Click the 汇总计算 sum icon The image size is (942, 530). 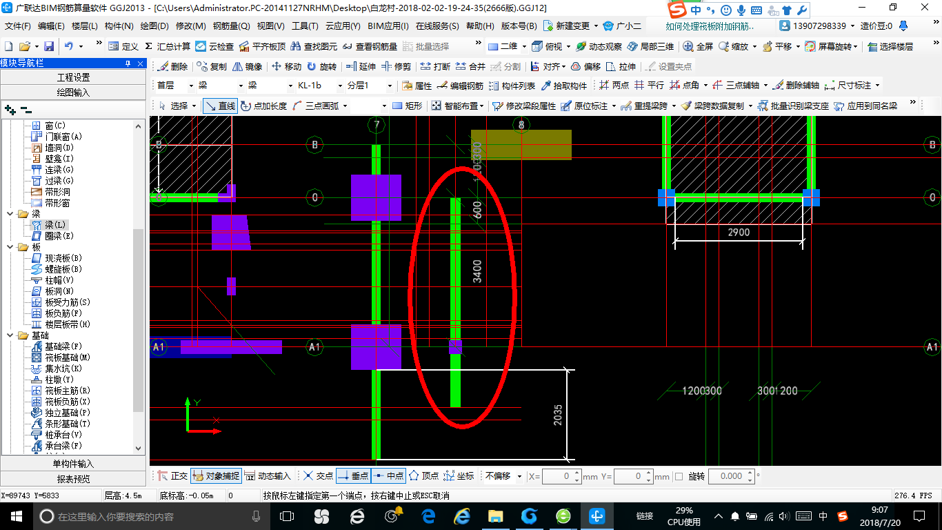[149, 46]
